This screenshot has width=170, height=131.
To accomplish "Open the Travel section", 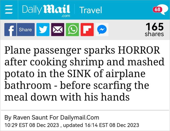I will click(x=90, y=10).
